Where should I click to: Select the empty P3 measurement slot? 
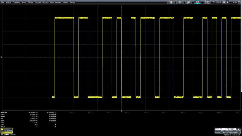(x=72, y=113)
